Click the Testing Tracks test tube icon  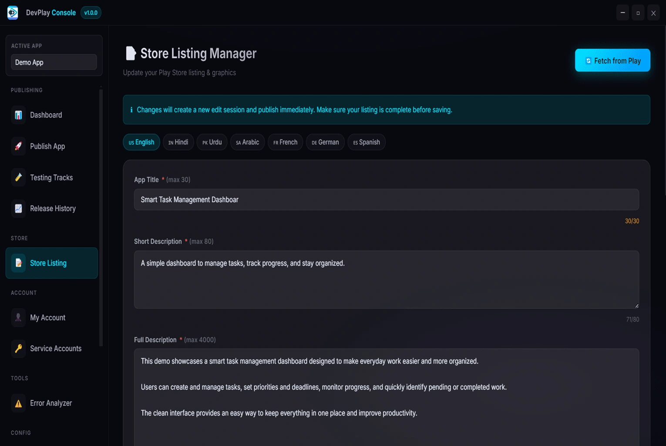point(18,177)
